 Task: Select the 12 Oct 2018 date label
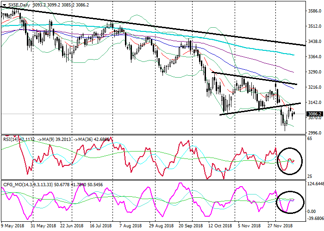219,226
